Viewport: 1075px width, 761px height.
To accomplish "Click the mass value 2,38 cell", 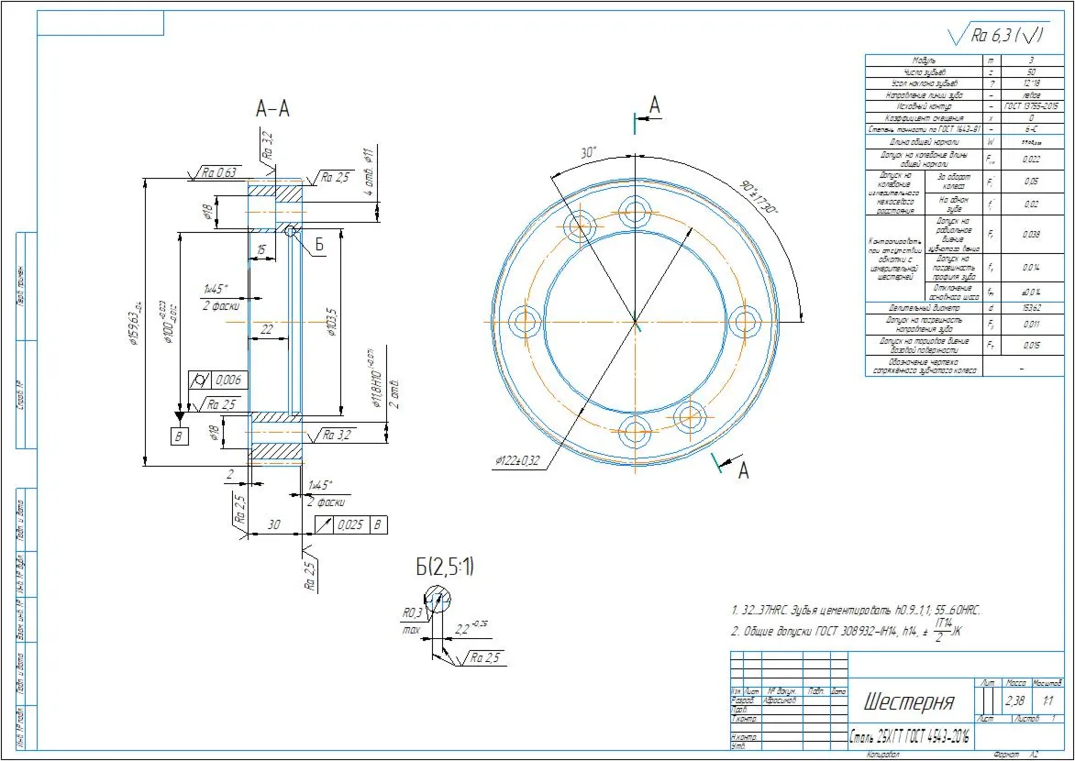I will point(1014,700).
